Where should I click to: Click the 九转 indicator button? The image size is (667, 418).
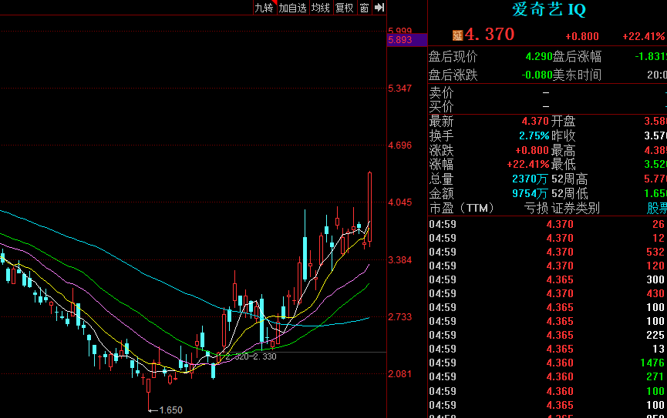tap(264, 8)
